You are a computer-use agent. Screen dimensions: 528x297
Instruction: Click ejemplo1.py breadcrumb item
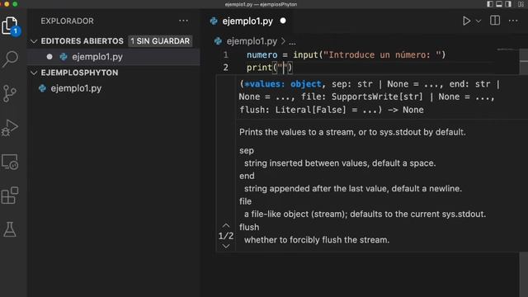(252, 41)
